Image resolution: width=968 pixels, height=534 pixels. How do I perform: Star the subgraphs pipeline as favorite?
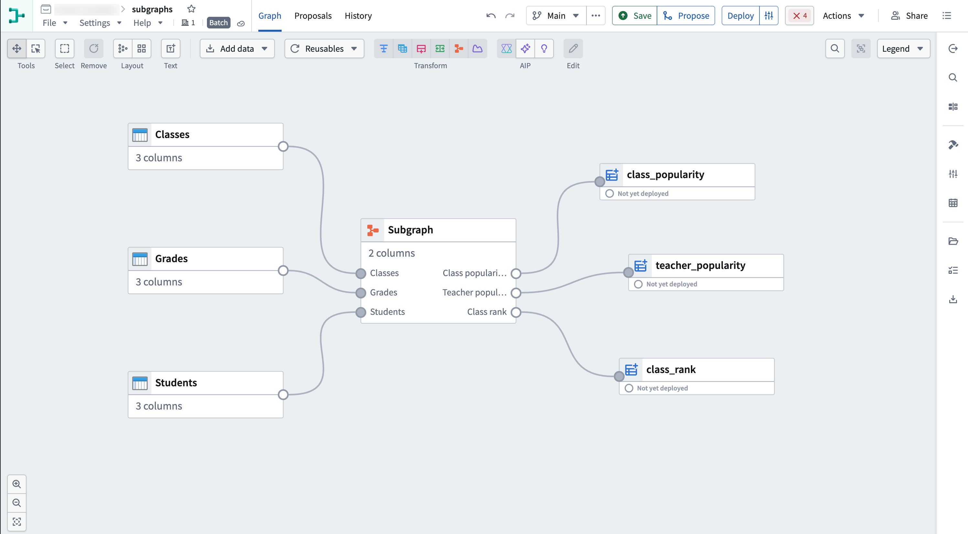point(191,9)
